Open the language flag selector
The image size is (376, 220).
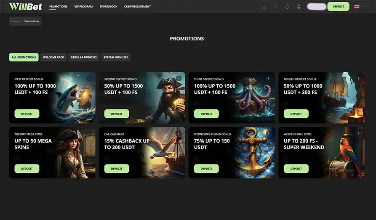[358, 6]
